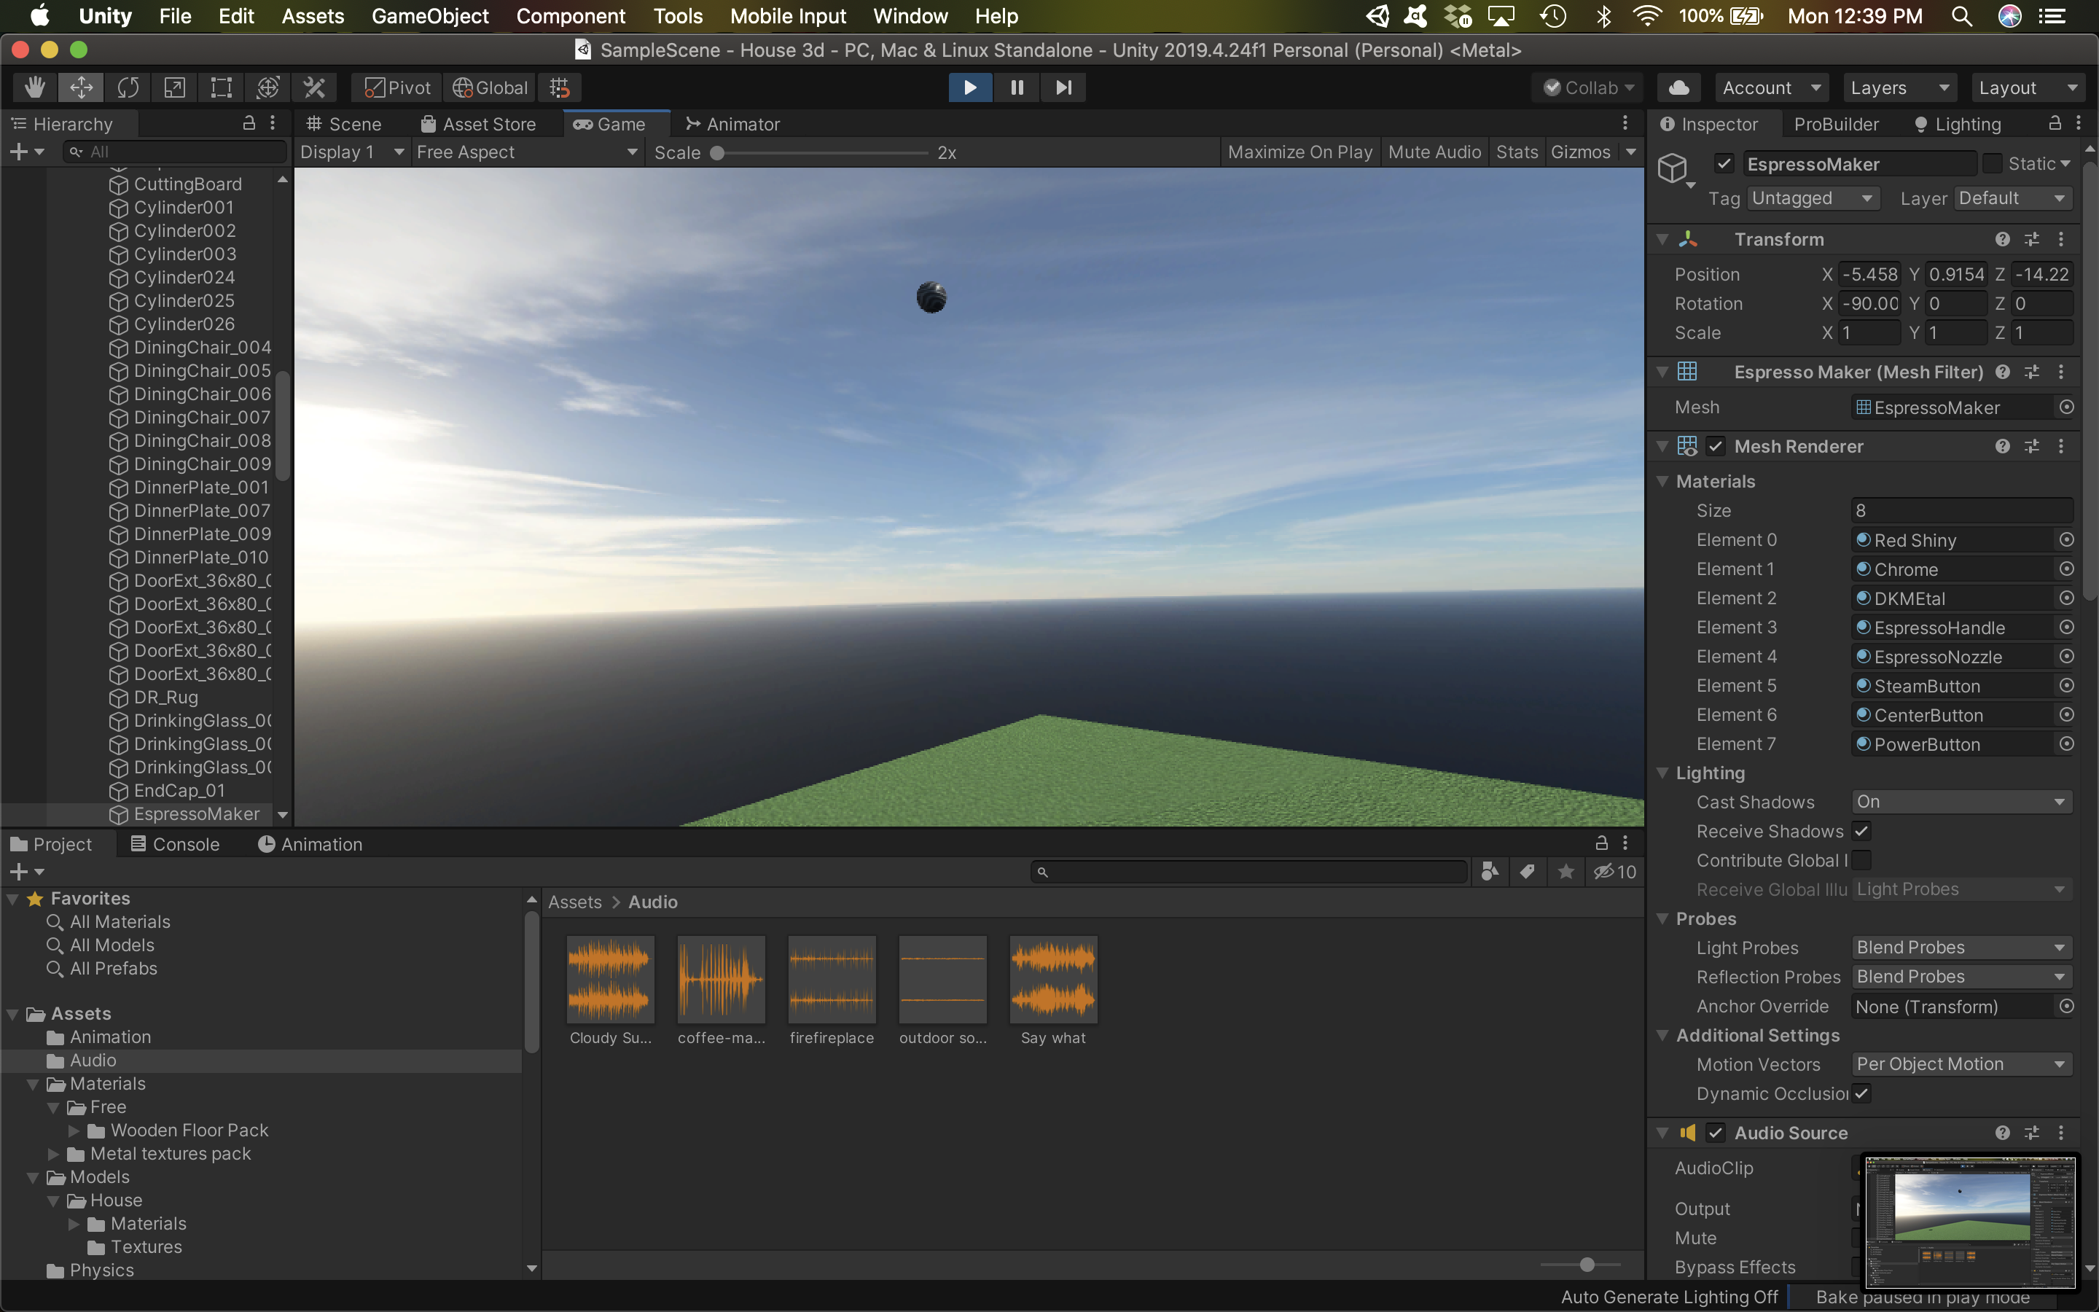Screen dimensions: 2099x1312
Task: Click the Pause button
Action: pos(1017,87)
